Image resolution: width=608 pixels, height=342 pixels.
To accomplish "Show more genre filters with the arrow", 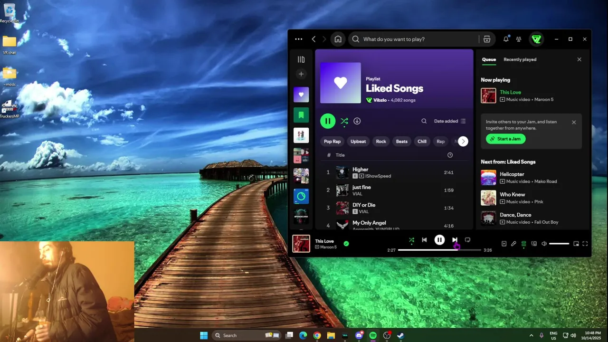I will [463, 142].
